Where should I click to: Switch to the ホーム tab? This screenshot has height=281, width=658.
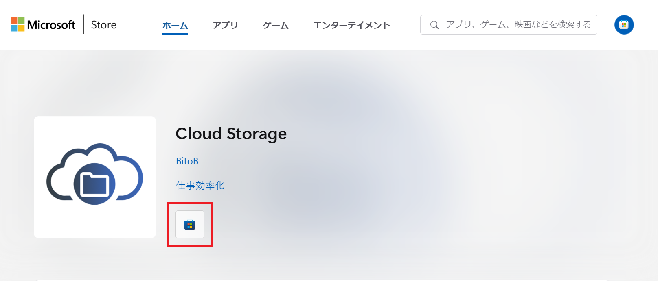[175, 25]
